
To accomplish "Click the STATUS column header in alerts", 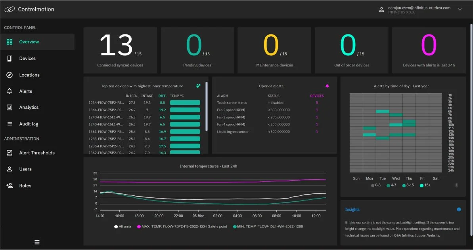I will pyautogui.click(x=274, y=96).
